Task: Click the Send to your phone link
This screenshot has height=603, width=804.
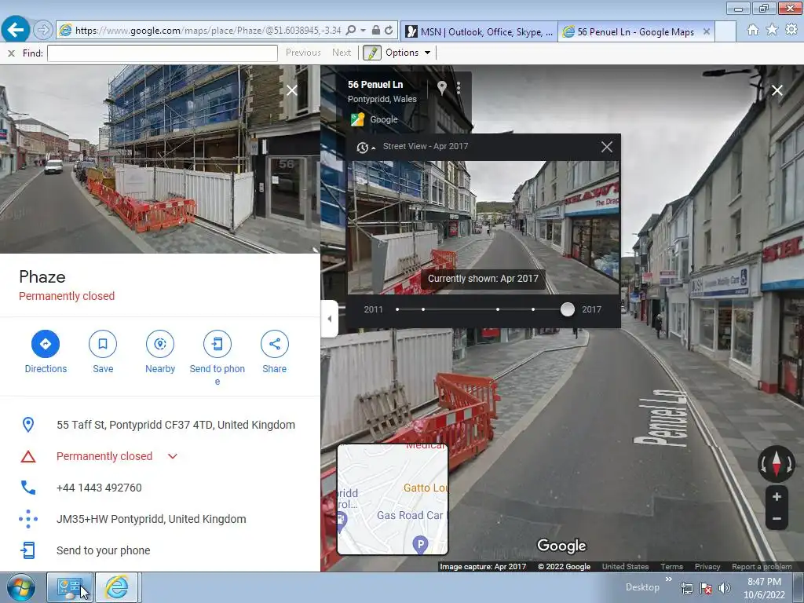Action: click(x=104, y=550)
